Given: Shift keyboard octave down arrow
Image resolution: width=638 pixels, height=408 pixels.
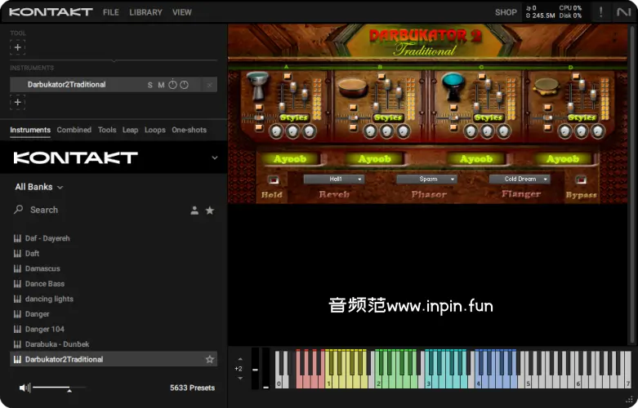Looking at the screenshot, I should (239, 378).
